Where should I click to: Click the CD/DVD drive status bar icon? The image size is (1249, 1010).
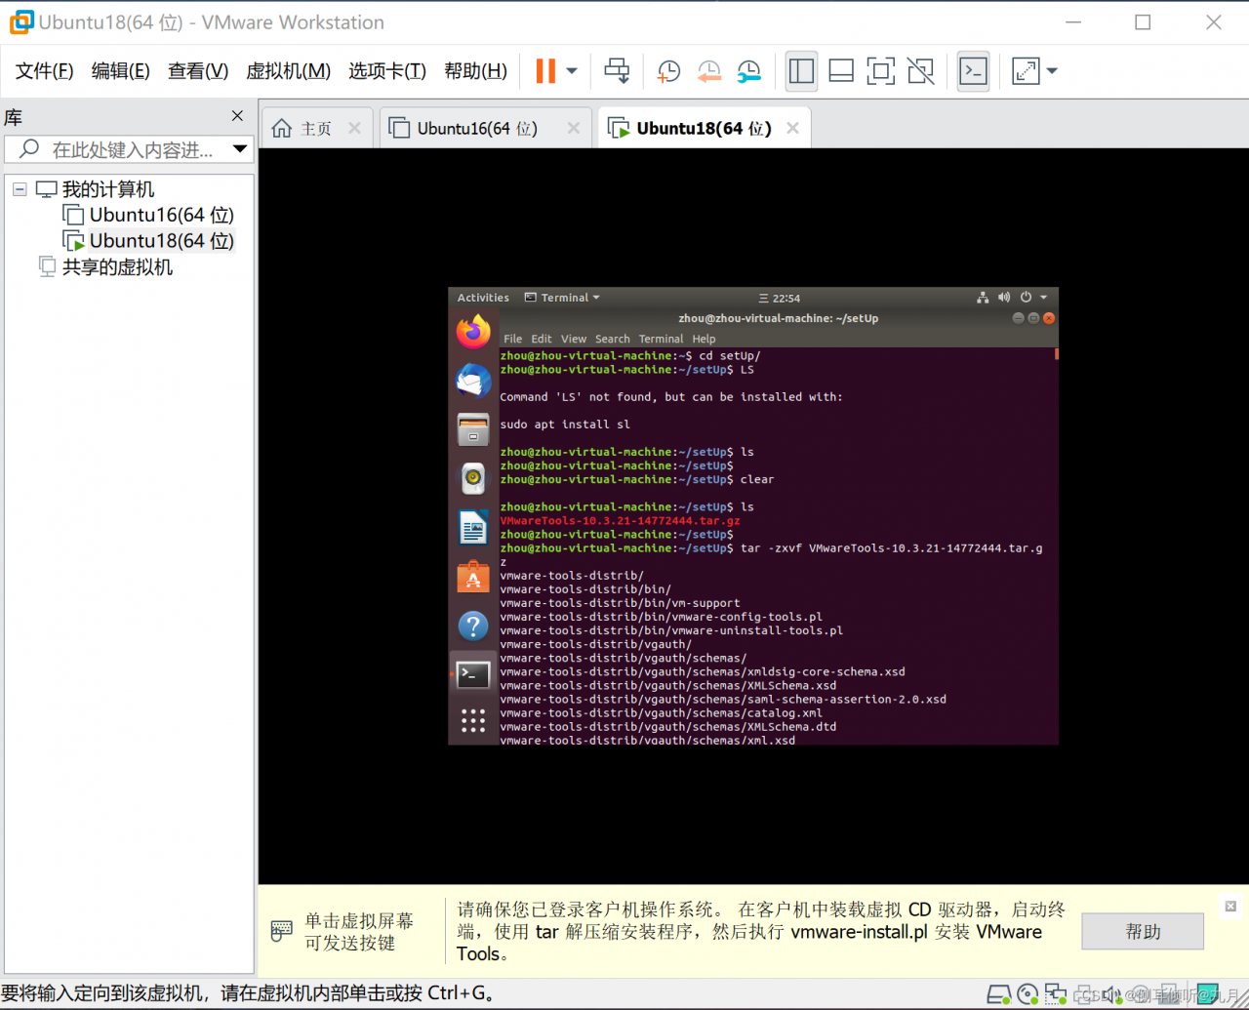1027,994
